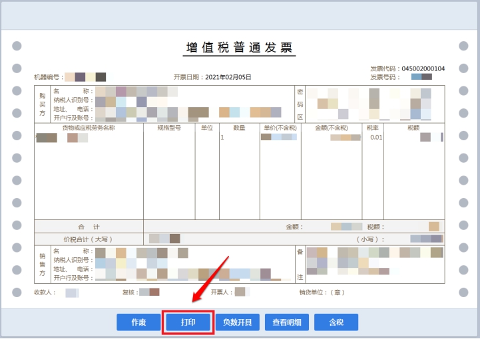480x339 pixels.
Task: Open 查看明细 to view details
Action: click(287, 322)
